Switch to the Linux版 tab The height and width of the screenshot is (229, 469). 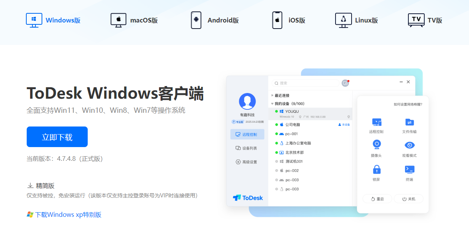pos(357,20)
